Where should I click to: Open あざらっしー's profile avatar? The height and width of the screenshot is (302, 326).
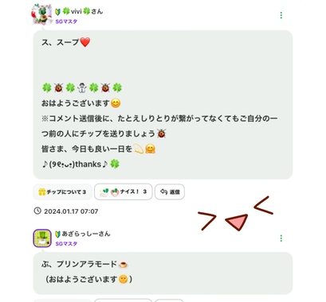click(42, 238)
